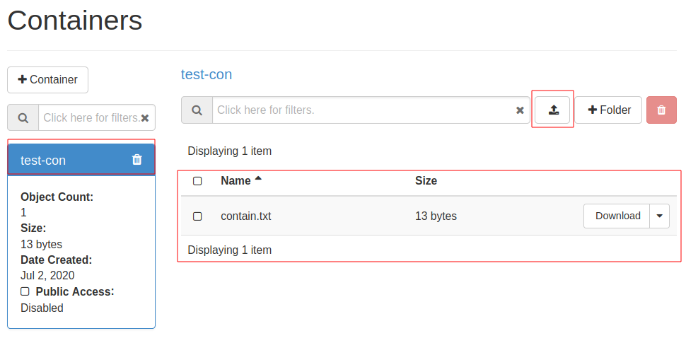Click the Containers page heading
Image resolution: width=686 pixels, height=343 pixels.
75,20
